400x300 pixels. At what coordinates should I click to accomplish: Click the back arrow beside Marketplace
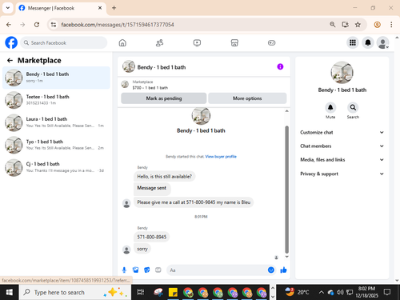pos(10,61)
